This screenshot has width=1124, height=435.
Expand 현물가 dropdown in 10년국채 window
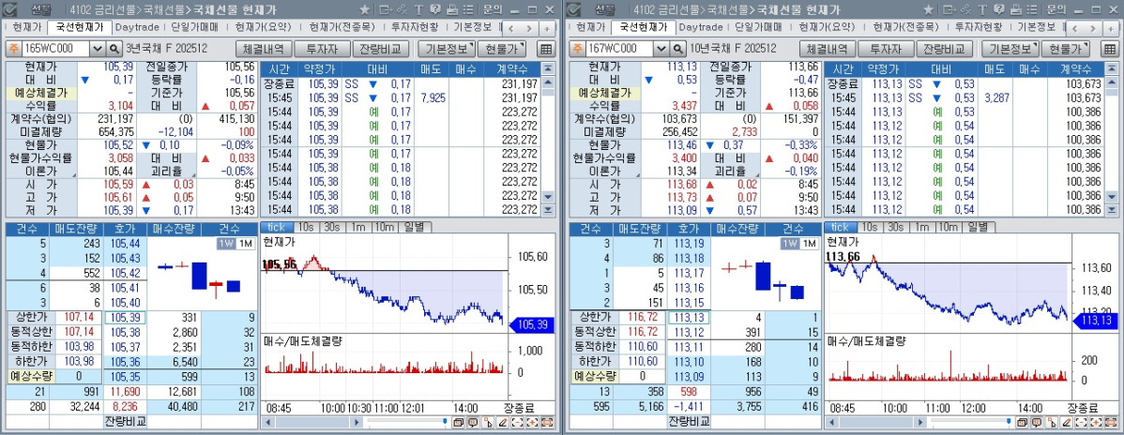pos(1066,49)
